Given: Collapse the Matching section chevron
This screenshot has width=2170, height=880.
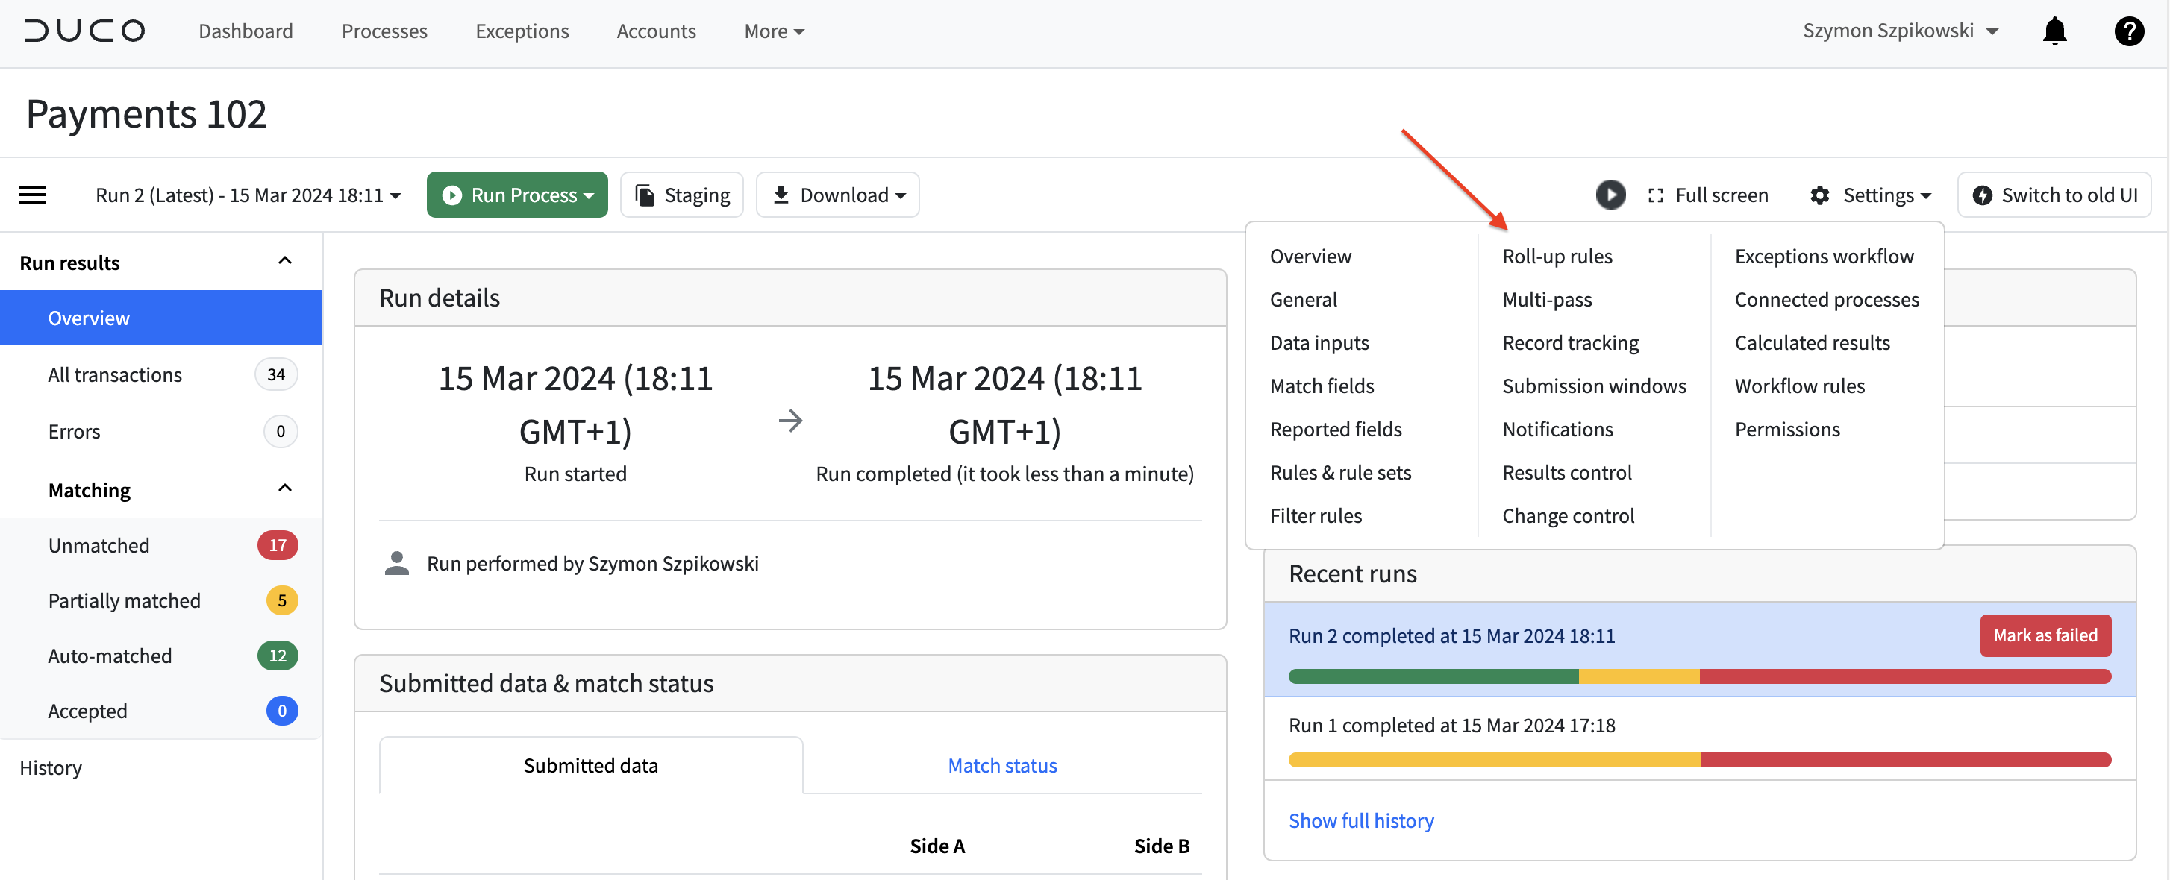Looking at the screenshot, I should 285,488.
